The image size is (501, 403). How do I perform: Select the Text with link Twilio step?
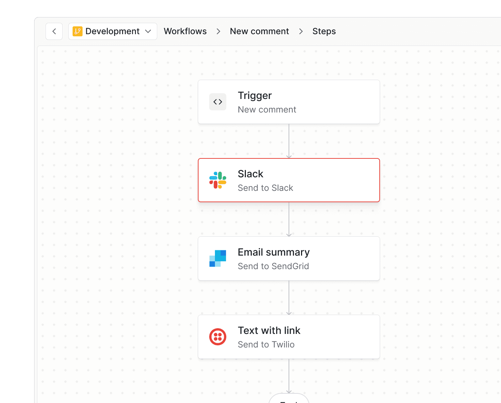click(289, 337)
